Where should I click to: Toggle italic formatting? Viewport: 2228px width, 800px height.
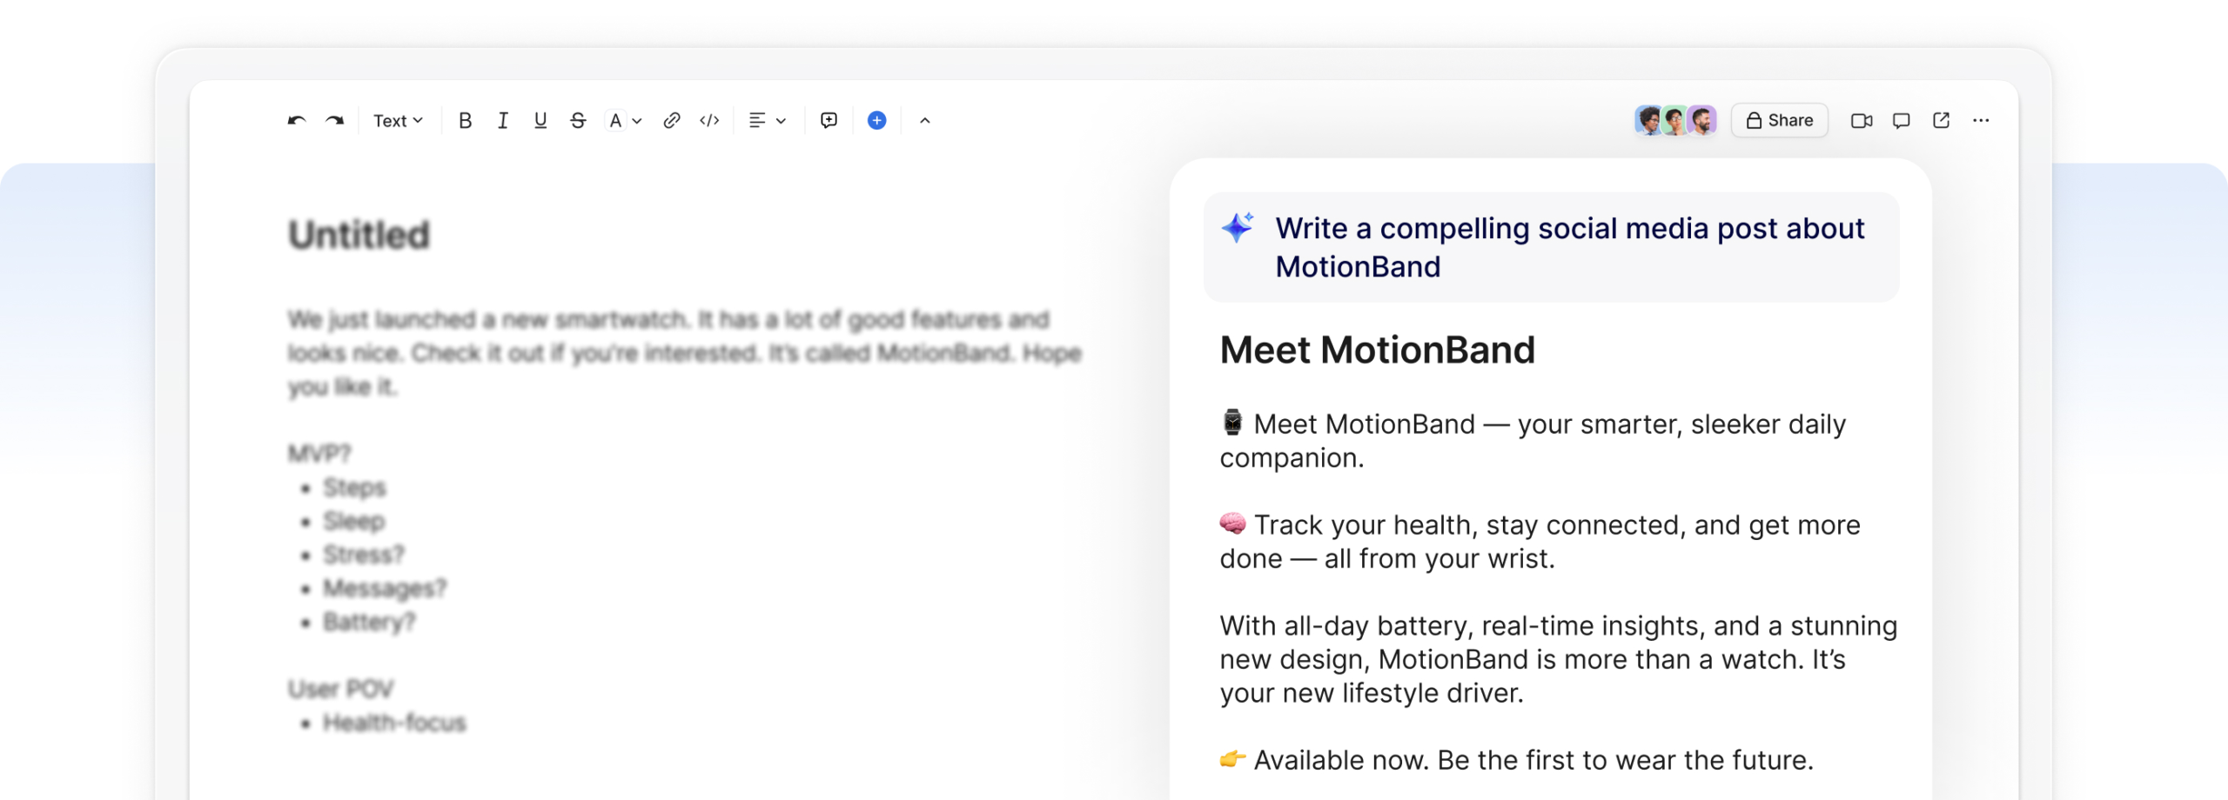point(503,121)
